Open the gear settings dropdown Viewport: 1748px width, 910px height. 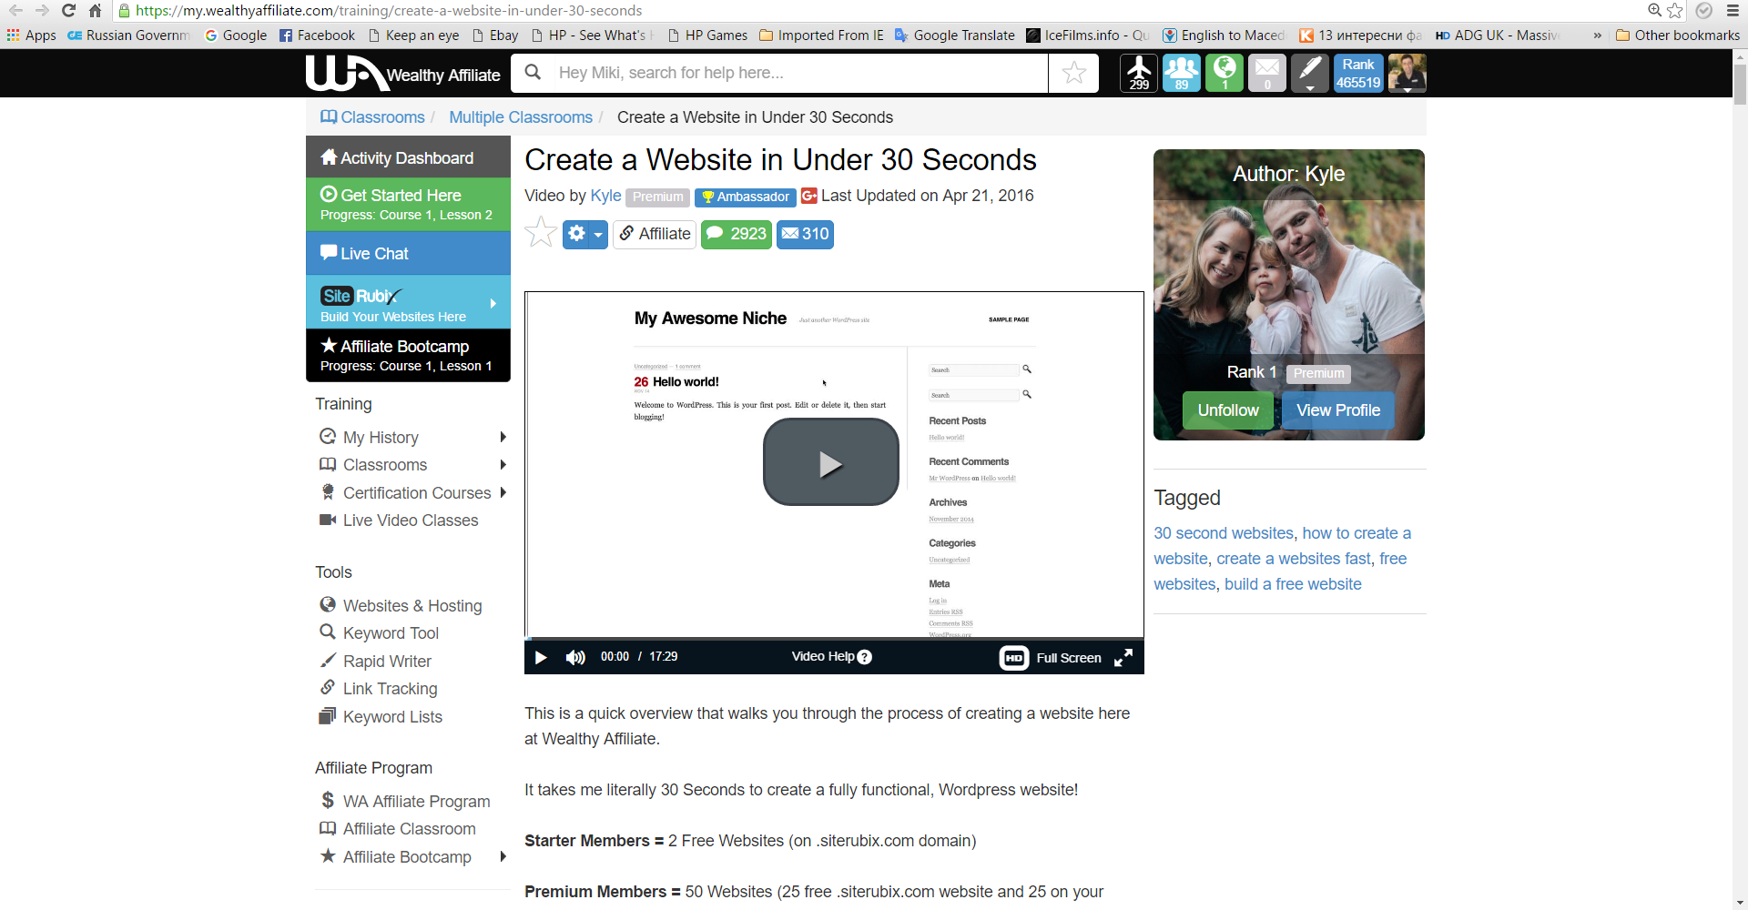tap(585, 234)
